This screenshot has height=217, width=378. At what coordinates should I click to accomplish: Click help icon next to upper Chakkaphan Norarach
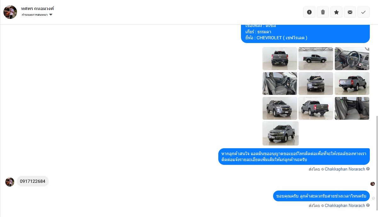click(368, 169)
